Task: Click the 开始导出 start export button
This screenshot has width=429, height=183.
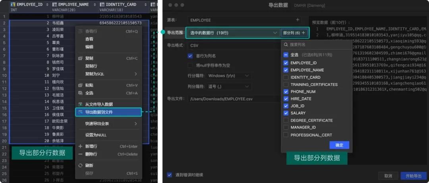Action: tap(414, 175)
